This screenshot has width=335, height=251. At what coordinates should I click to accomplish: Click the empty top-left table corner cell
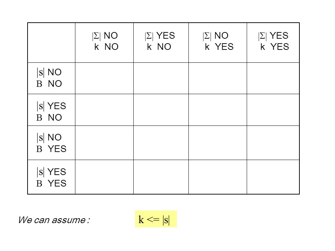click(x=52, y=43)
